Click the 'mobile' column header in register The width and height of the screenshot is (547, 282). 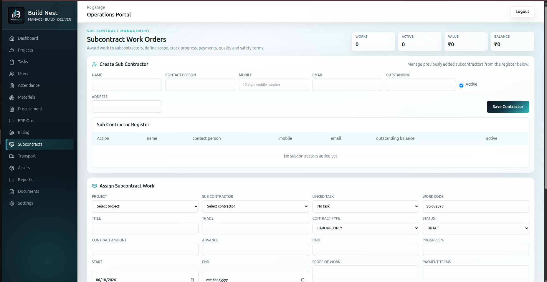click(286, 138)
